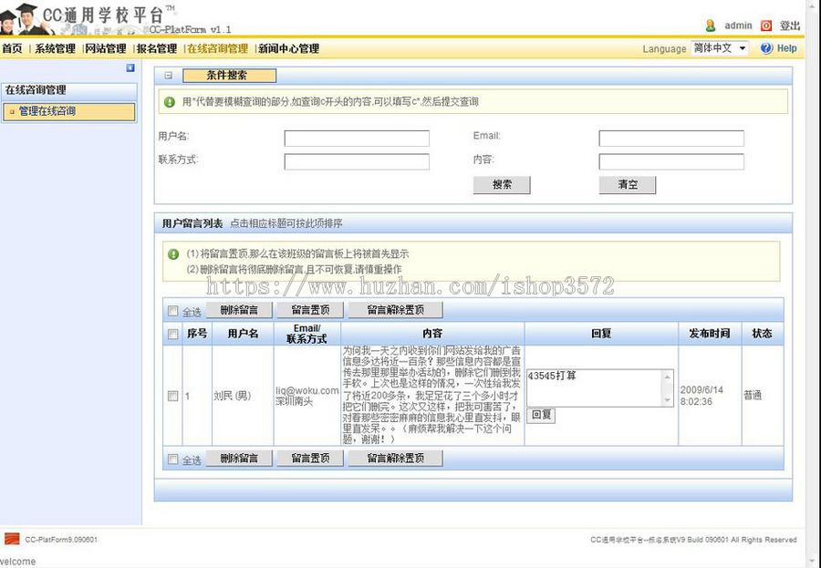Click the 登出 logout icon
This screenshot has width=821, height=568.
764,26
